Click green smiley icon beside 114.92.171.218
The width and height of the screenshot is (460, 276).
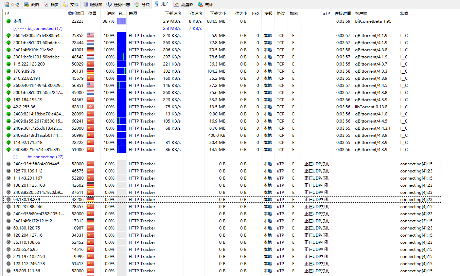coord(8,143)
